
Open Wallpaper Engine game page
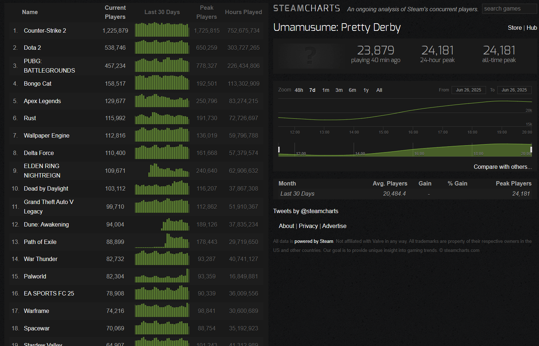[46, 136]
